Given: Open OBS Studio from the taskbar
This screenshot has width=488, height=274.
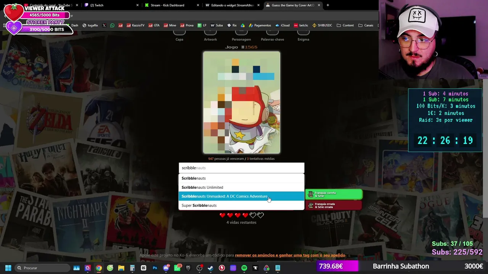Looking at the screenshot, I should pos(199,268).
